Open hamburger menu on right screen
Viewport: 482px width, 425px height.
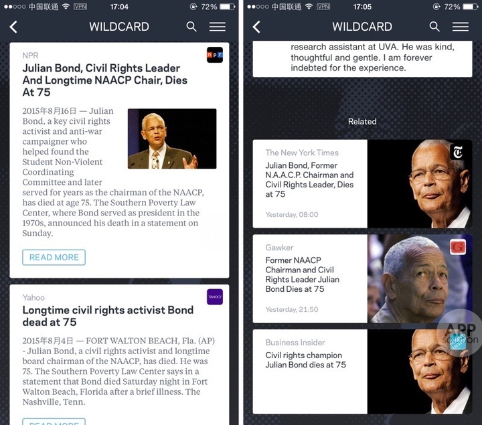tap(461, 27)
